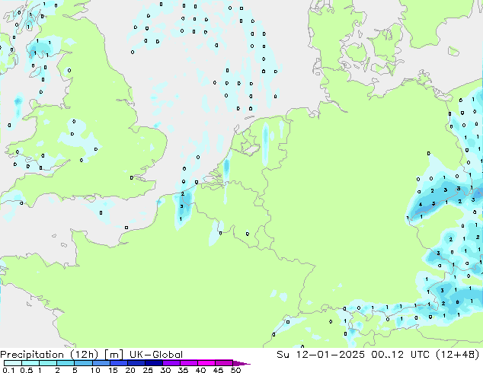This screenshot has height=373, width=483.
Task: Click the '00..12 UTC' time range text
Action: point(402,355)
